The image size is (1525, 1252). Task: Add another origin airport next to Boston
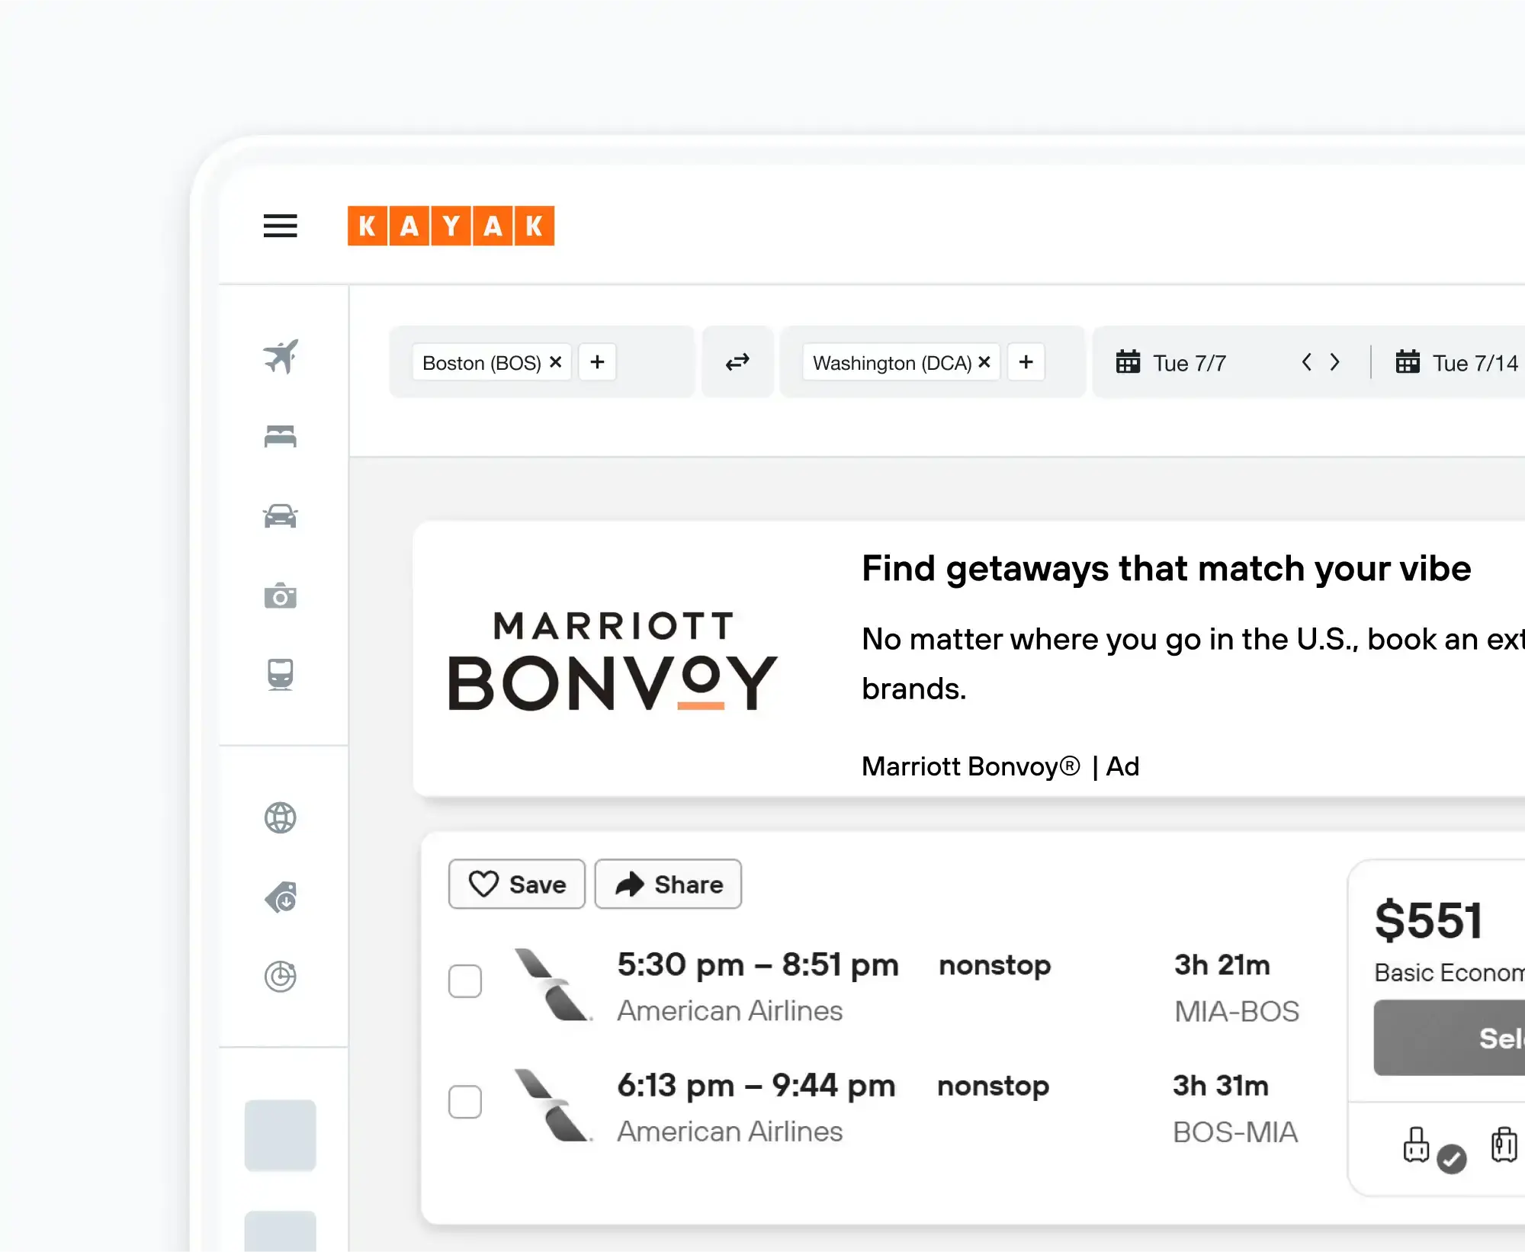[597, 362]
